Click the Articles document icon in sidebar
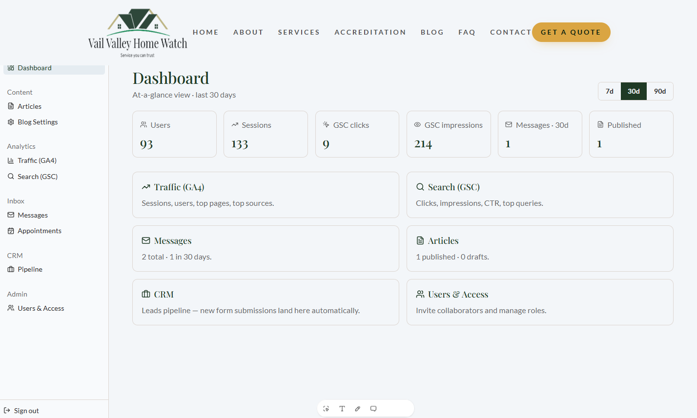The height and width of the screenshot is (418, 697). pos(11,106)
